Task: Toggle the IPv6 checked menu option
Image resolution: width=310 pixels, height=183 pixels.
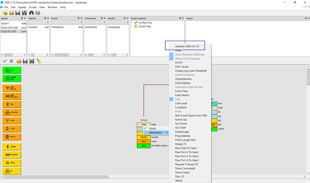Action: tap(178, 99)
